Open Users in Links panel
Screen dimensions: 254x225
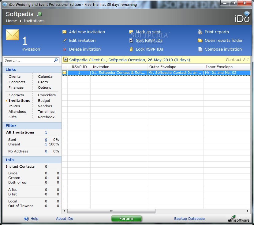click(43, 82)
